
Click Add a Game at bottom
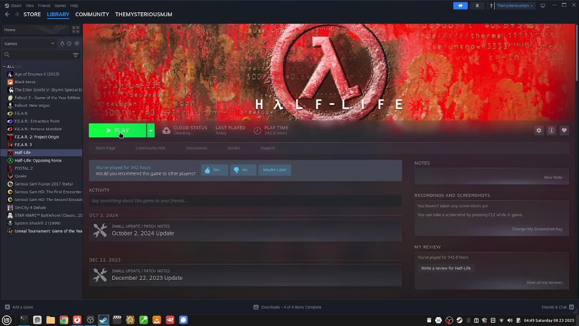[19, 307]
